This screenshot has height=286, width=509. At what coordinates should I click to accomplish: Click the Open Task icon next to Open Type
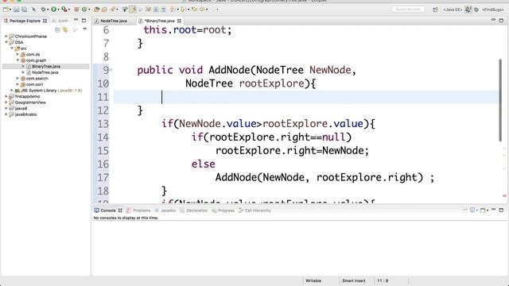(104, 10)
